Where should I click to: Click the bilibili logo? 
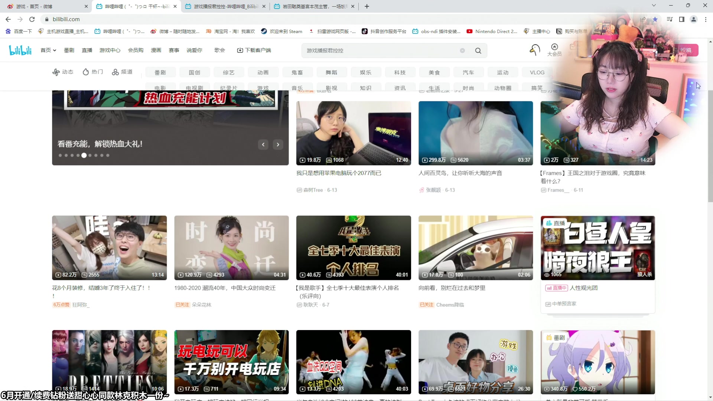pyautogui.click(x=20, y=50)
